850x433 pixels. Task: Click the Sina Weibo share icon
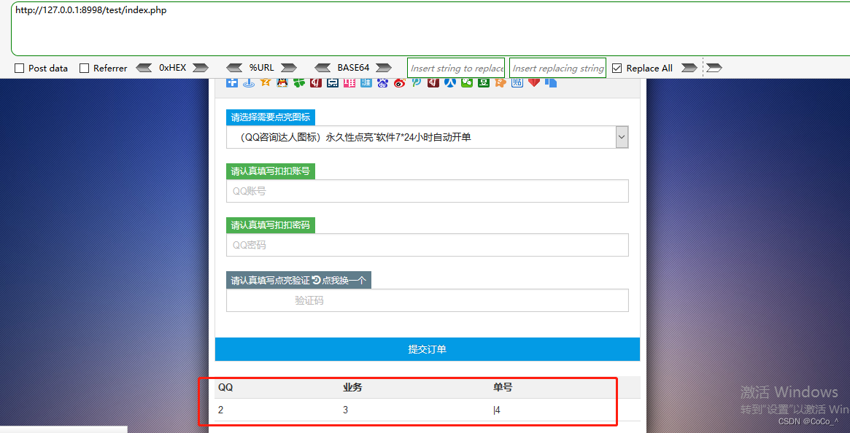(400, 82)
